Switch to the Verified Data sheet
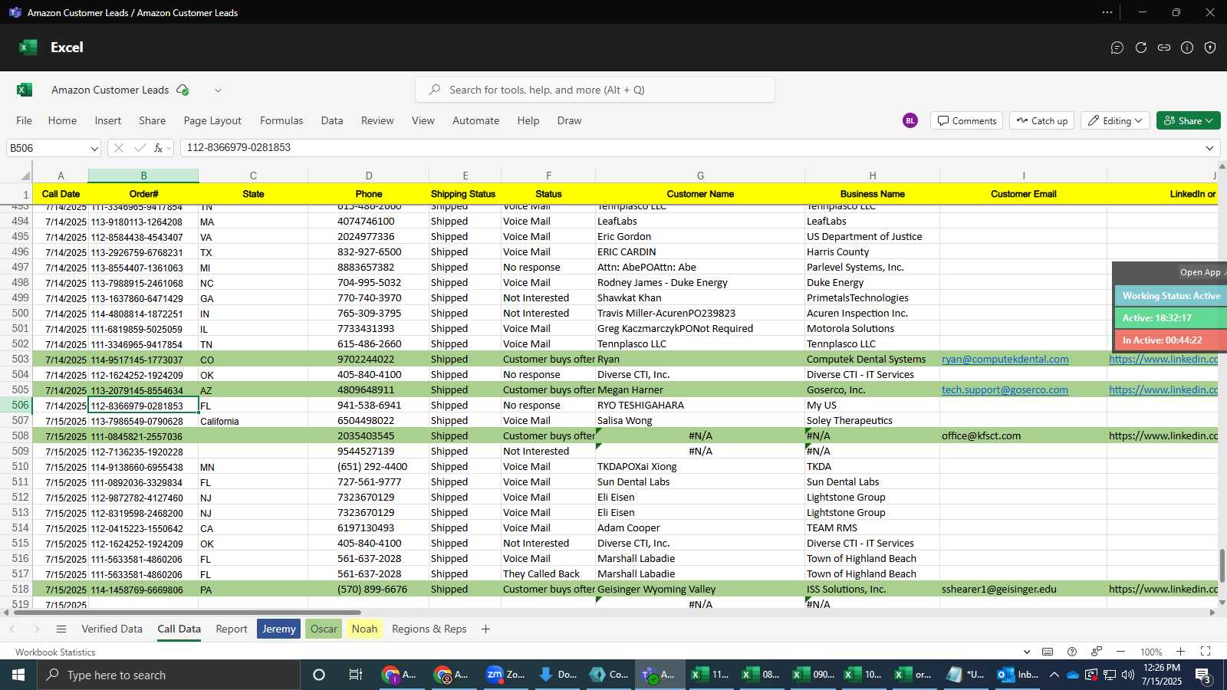1227x690 pixels. tap(112, 629)
